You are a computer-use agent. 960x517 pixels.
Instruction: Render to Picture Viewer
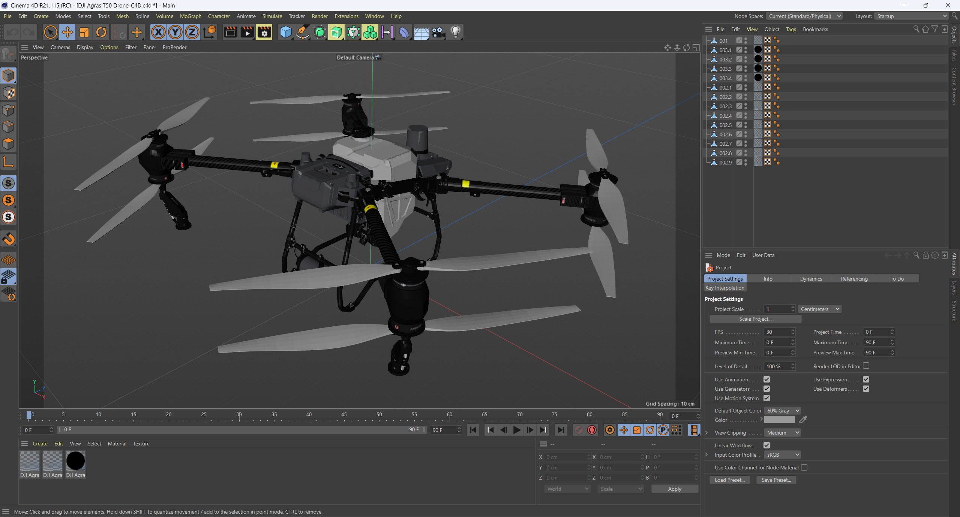click(x=247, y=32)
